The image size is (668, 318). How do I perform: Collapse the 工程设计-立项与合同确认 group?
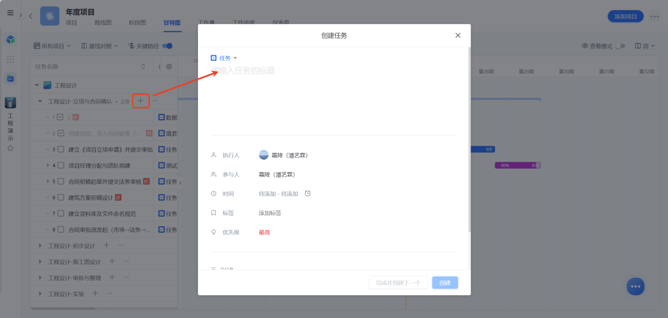pos(41,101)
